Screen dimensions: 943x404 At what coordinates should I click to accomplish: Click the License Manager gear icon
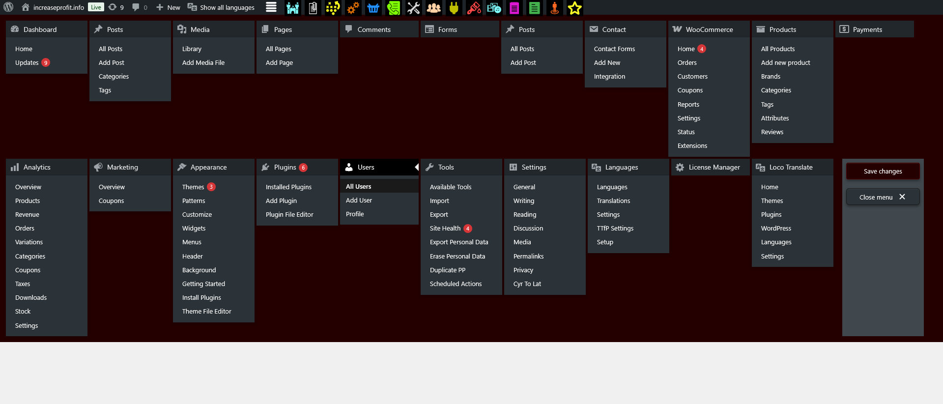tap(680, 167)
